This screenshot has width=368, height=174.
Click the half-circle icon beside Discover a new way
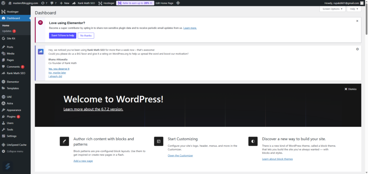pyautogui.click(x=253, y=141)
